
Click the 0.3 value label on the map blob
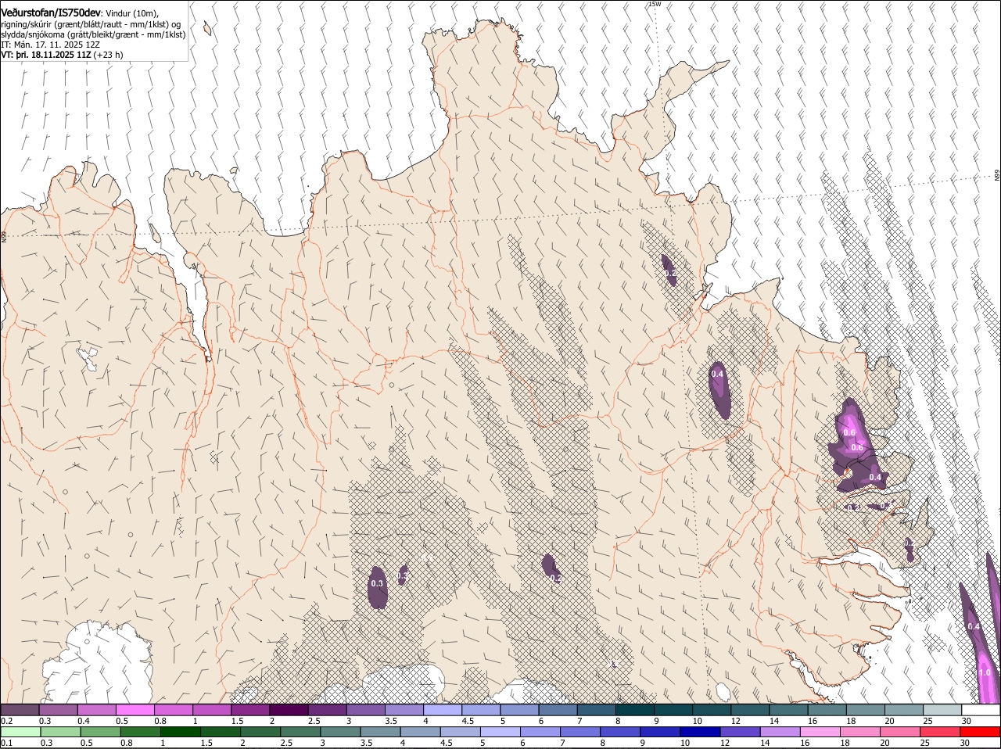tap(377, 583)
